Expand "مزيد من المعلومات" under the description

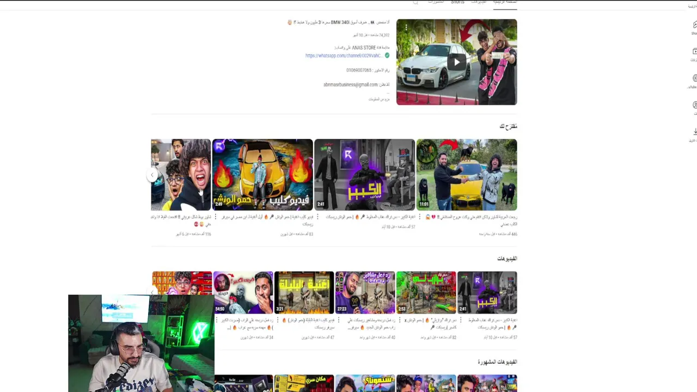pos(379,99)
